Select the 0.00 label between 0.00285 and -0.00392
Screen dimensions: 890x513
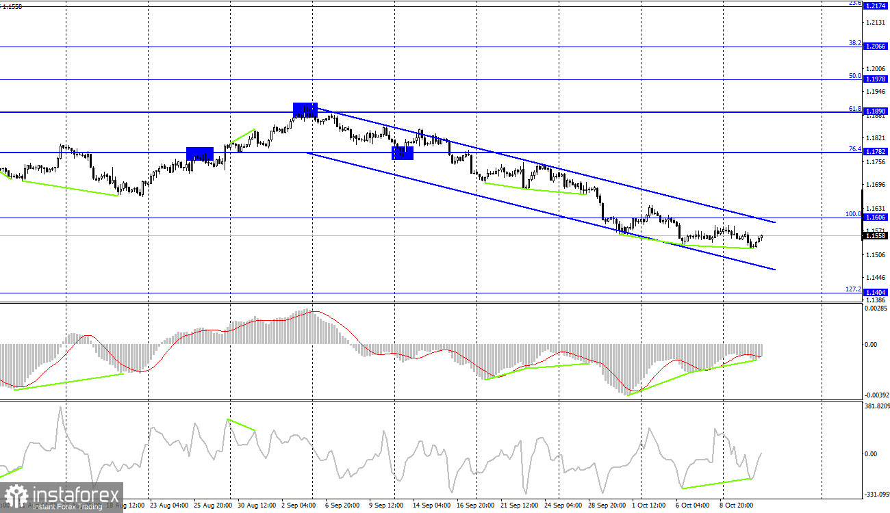872,344
